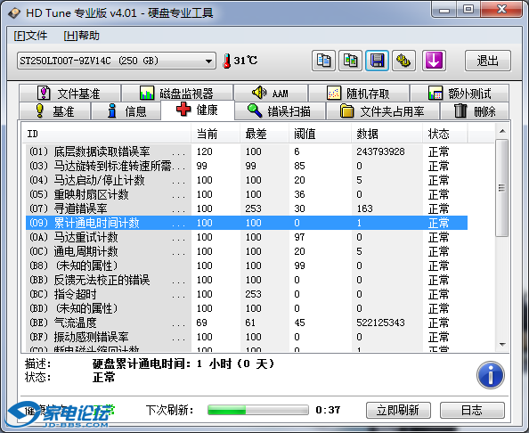Click the list scrollbar up arrow
529x433 pixels.
pyautogui.click(x=502, y=131)
